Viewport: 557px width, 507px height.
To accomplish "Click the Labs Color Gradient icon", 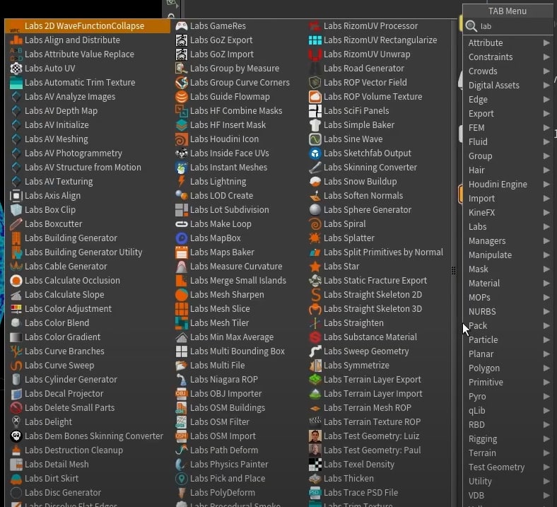I will point(16,337).
